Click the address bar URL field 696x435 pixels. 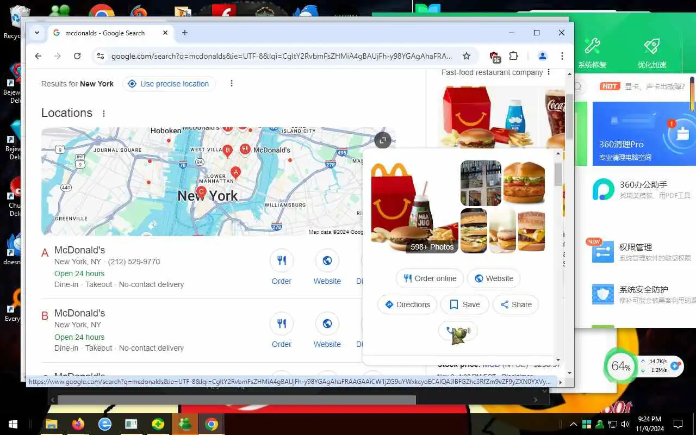click(x=281, y=56)
